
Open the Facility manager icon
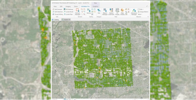89,11
